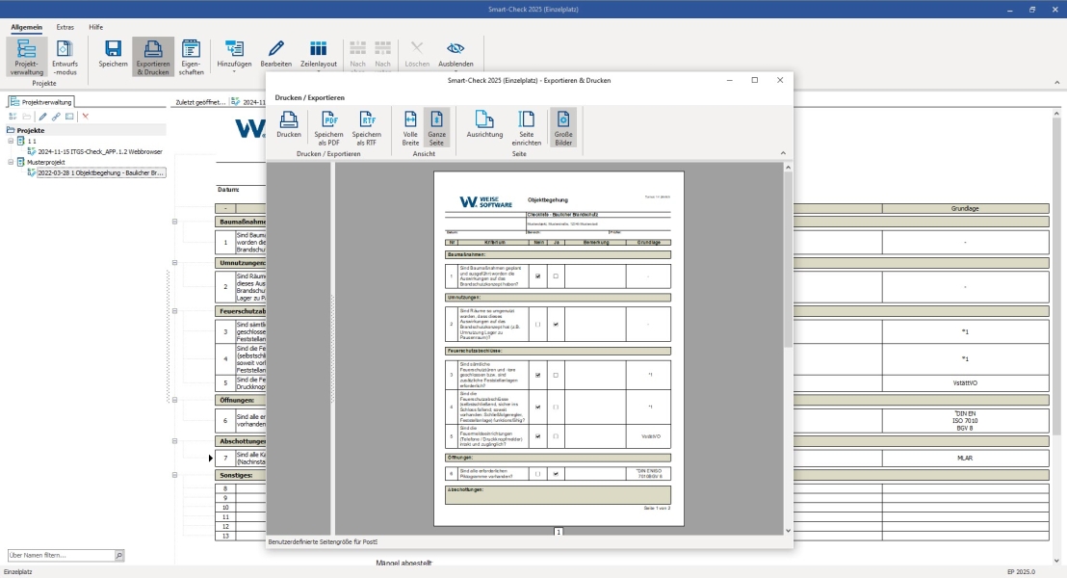Collapse the Musterprojekt node

tap(11, 162)
